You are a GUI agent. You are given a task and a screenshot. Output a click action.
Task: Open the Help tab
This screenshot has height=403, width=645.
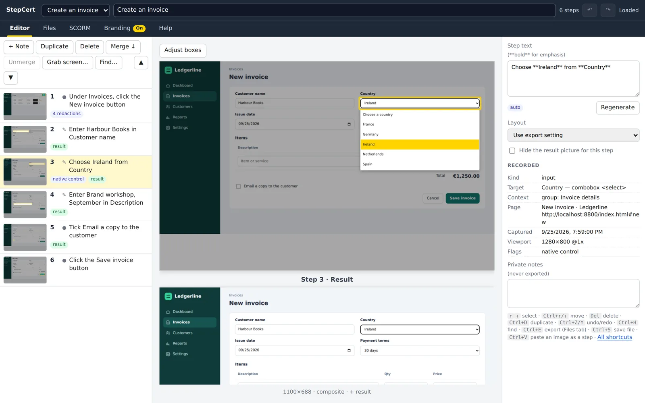165,28
